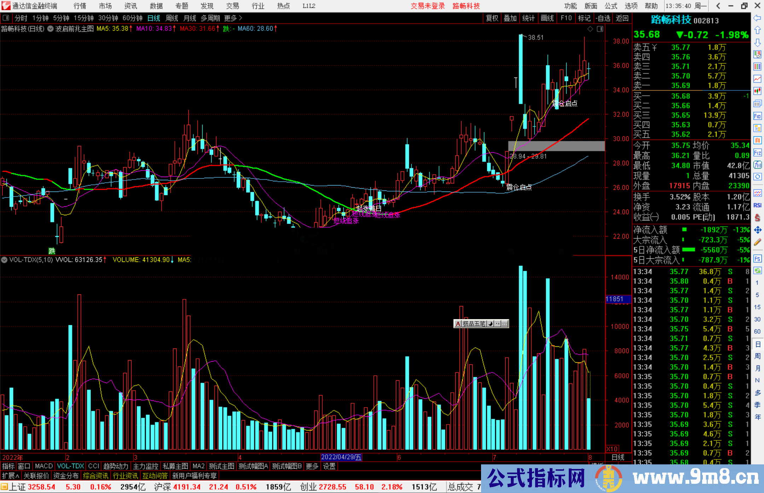Open the intraday line chart icon
This screenshot has width=764, height=493.
(x=757, y=79)
